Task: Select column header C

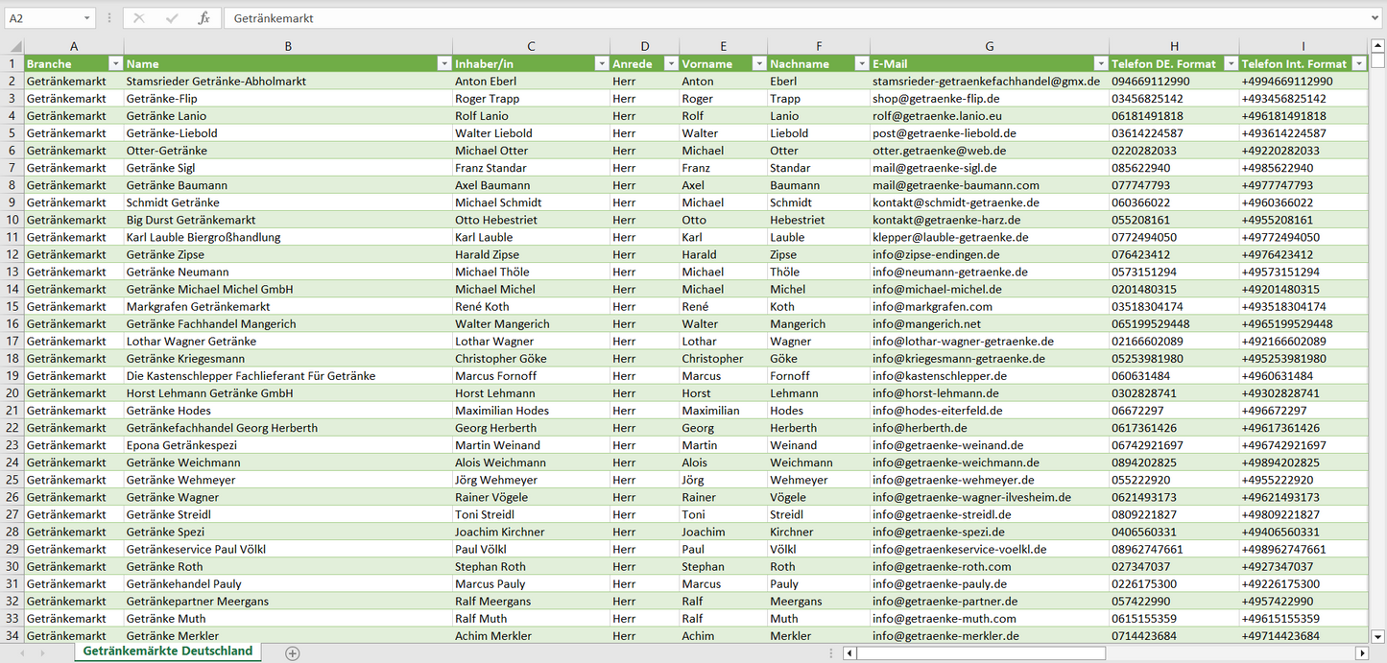Action: click(531, 46)
